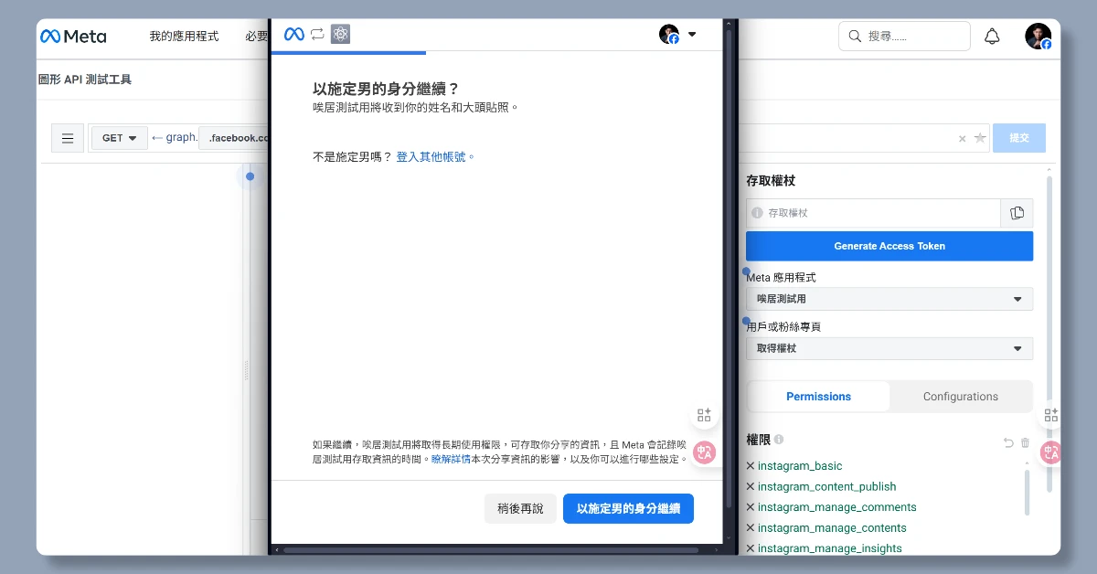Remove instagram_manage_comments permission with its X
The image size is (1097, 574).
pos(751,507)
